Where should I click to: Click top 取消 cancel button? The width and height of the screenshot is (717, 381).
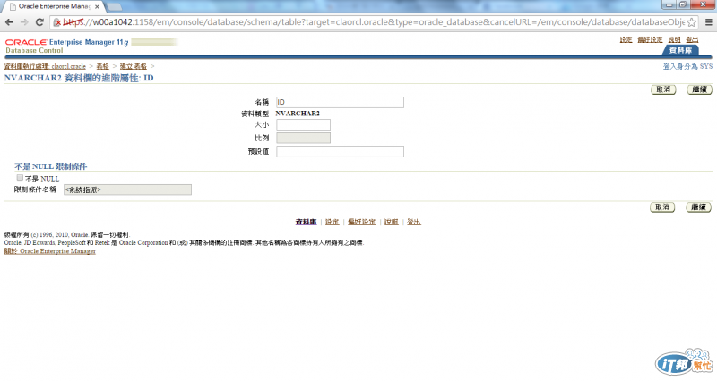(x=663, y=89)
